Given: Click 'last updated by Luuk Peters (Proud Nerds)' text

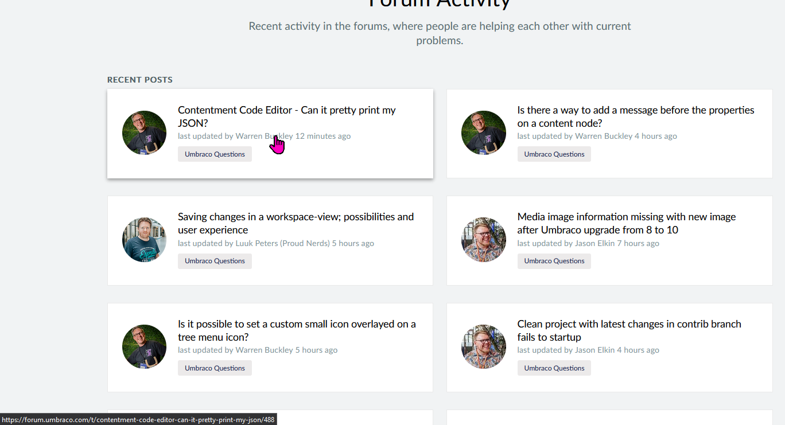Looking at the screenshot, I should [x=254, y=243].
